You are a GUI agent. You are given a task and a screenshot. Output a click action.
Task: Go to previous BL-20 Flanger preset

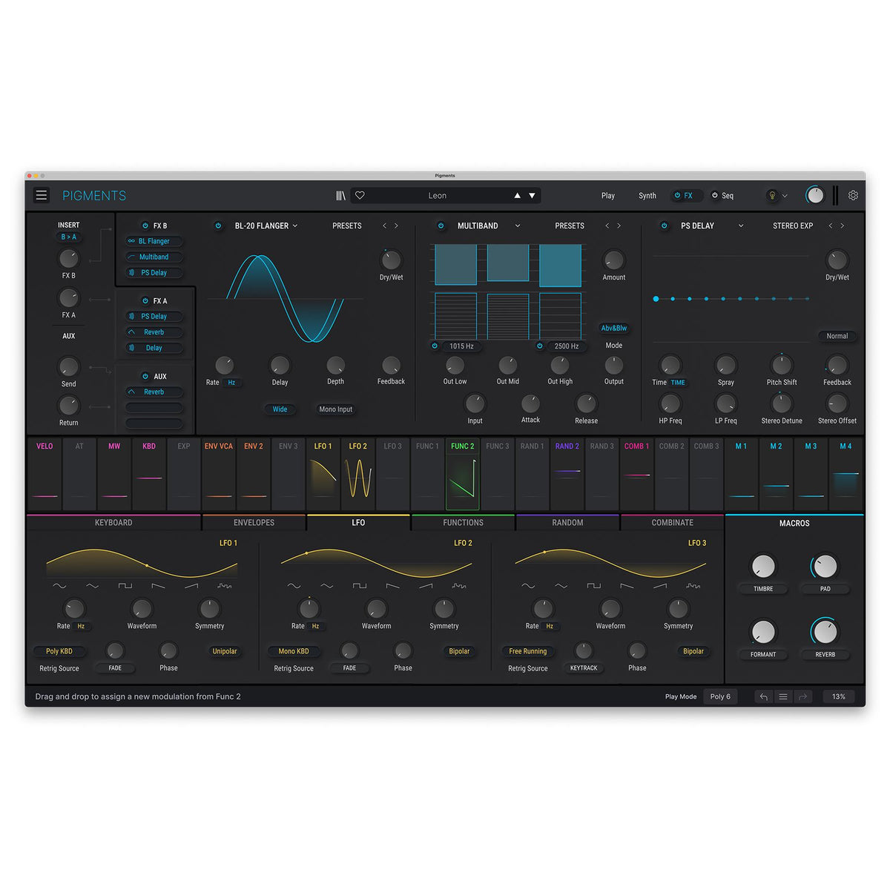pos(384,225)
